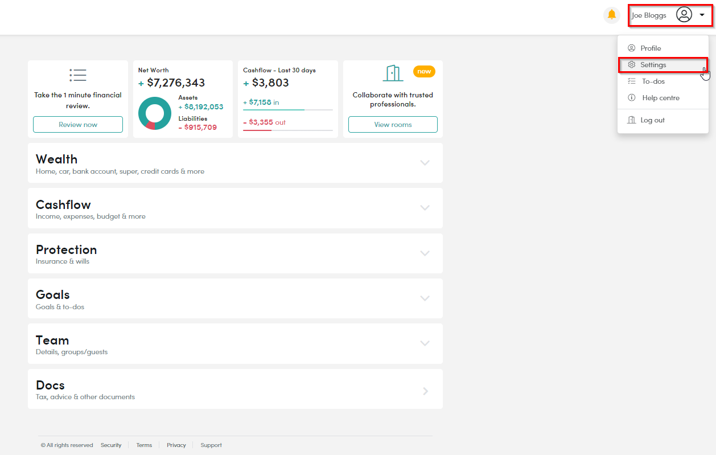Click the Cashflow $3,803 value
The image size is (716, 455).
tap(266, 83)
